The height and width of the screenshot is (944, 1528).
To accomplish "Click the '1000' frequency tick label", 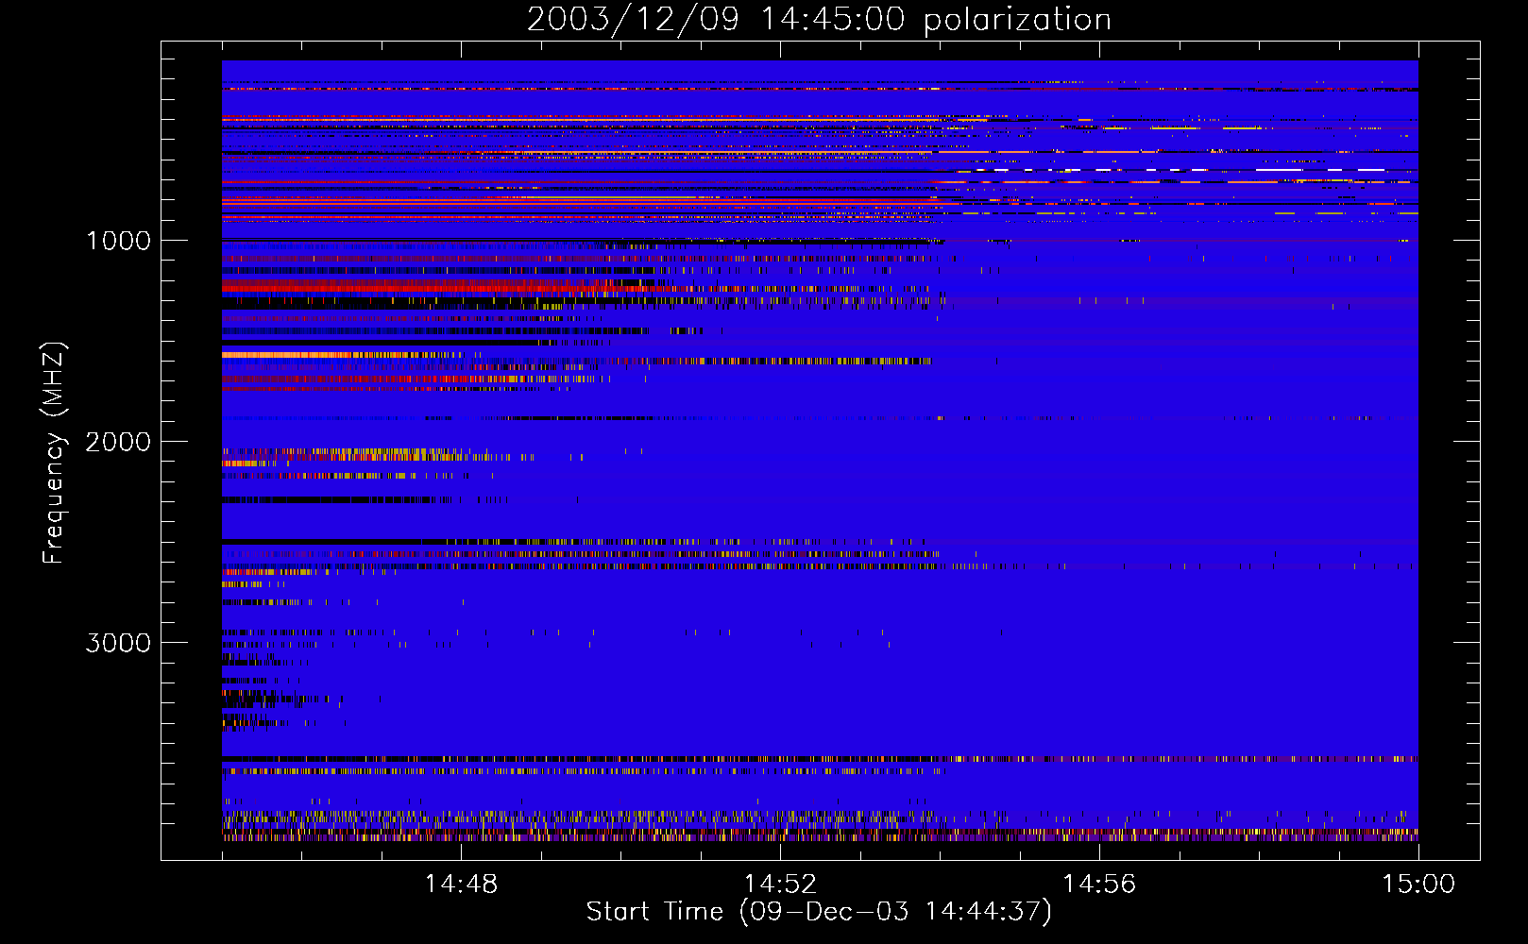I will coord(119,241).
